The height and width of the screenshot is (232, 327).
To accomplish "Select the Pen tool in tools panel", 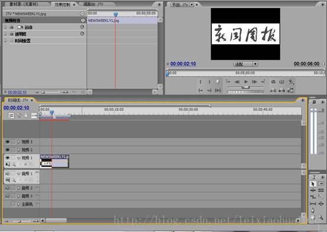I will (x=313, y=210).
